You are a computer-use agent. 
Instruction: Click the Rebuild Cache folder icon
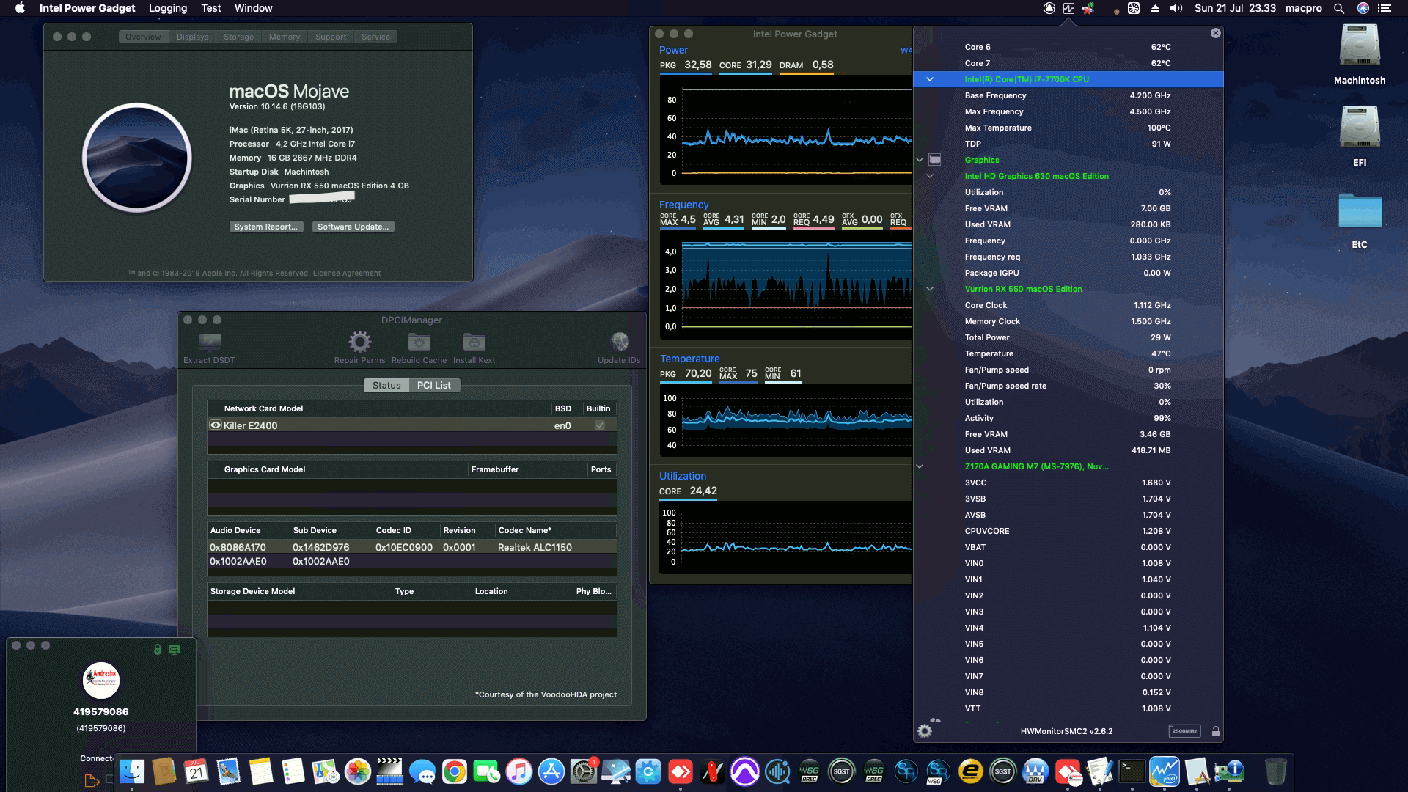point(419,341)
